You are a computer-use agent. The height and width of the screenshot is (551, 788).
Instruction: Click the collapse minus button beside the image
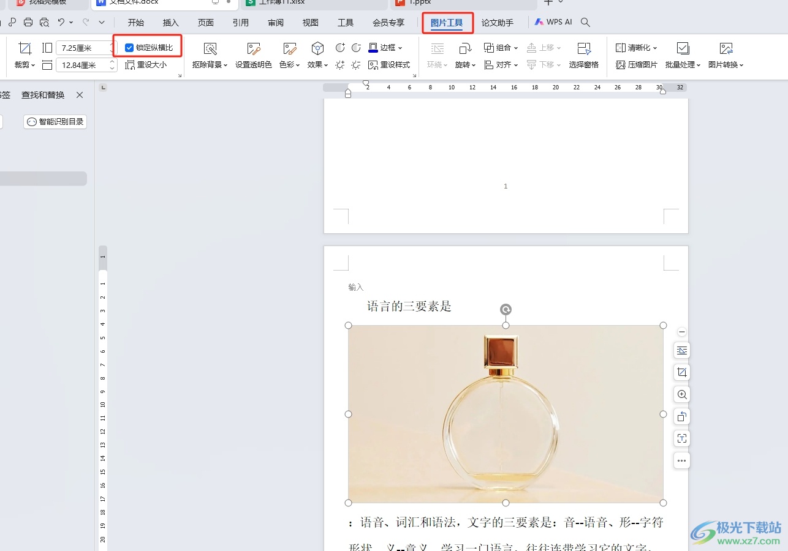[682, 332]
